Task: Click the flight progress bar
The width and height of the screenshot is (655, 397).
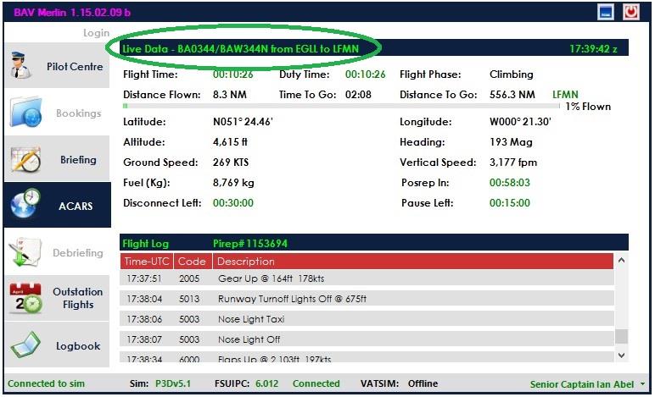Action: (x=341, y=106)
